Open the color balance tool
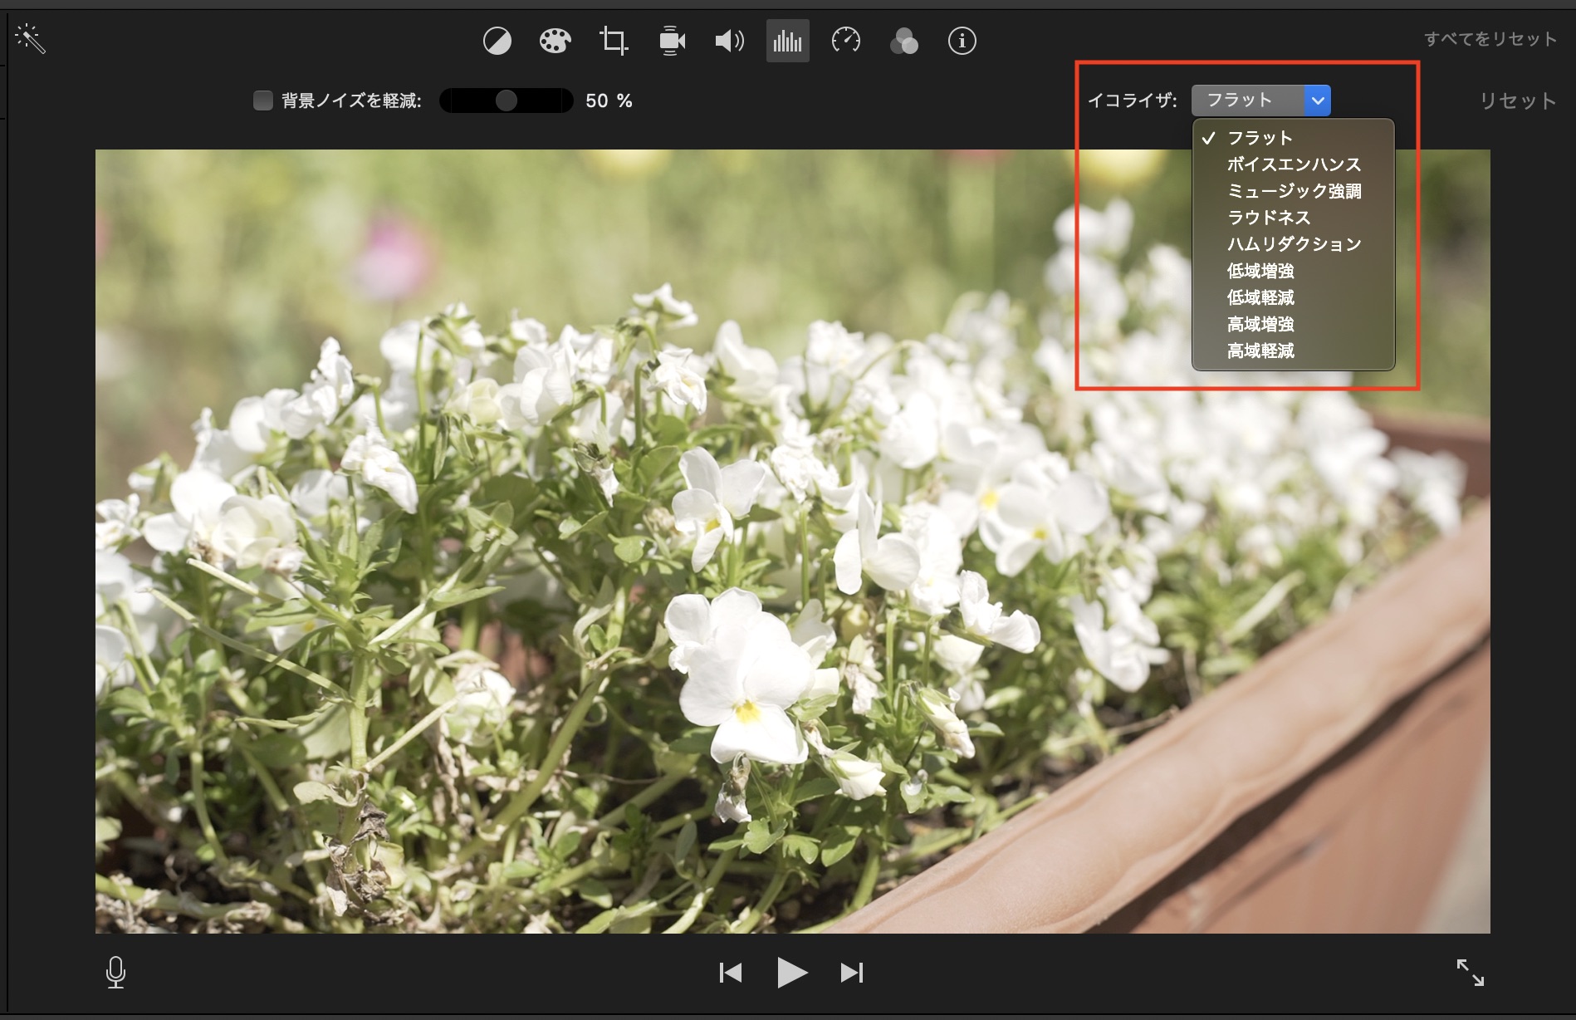Screen dimensions: 1576x1020 (x=497, y=41)
